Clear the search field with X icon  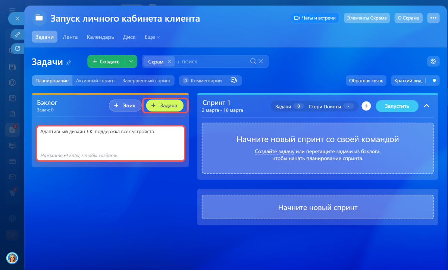click(261, 62)
